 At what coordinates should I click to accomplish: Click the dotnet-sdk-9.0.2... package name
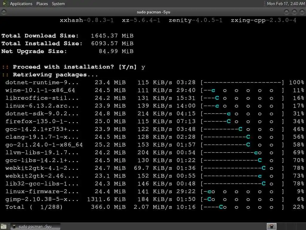[42, 114]
